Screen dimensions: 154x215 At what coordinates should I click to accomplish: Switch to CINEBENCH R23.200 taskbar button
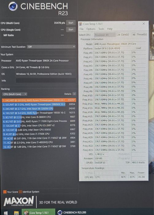[72, 213]
